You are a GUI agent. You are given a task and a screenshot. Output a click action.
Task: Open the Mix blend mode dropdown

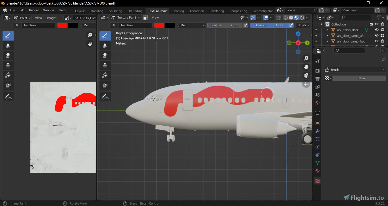coord(192,25)
